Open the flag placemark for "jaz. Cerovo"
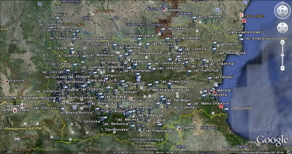This screenshot has width=292, height=154. (x=74, y=66)
